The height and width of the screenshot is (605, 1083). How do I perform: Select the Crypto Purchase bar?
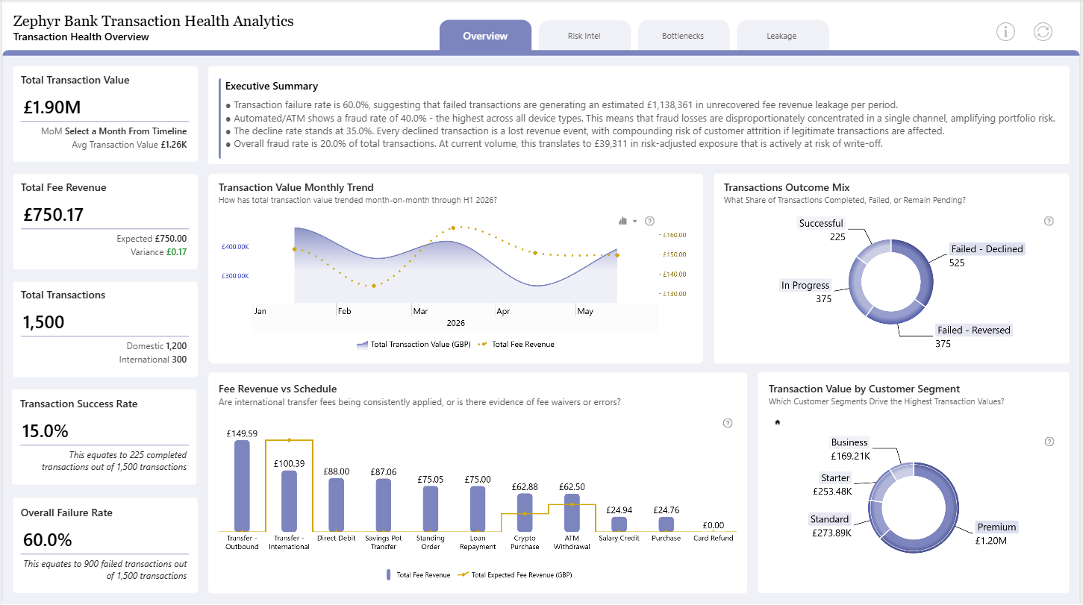point(525,512)
